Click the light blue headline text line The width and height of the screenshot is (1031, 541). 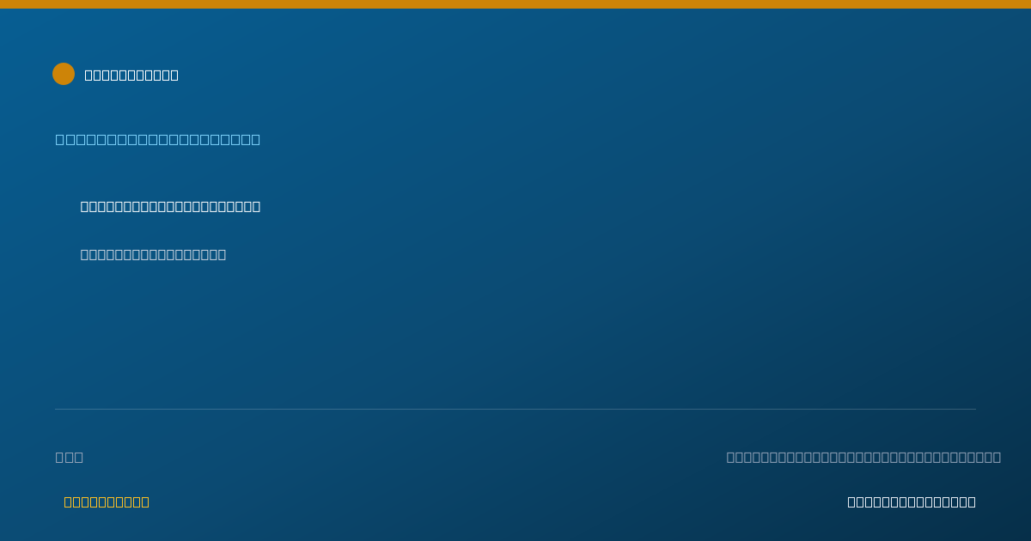coord(158,139)
